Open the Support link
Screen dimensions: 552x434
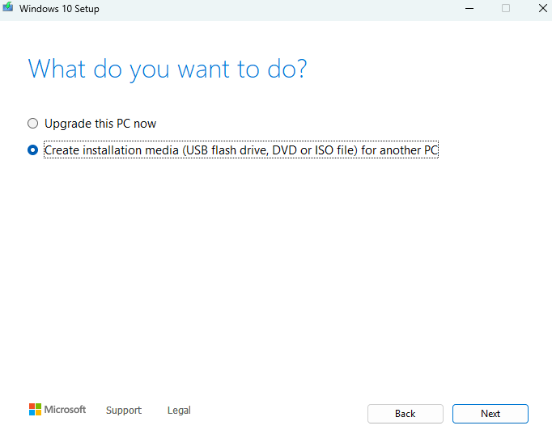[x=124, y=410]
